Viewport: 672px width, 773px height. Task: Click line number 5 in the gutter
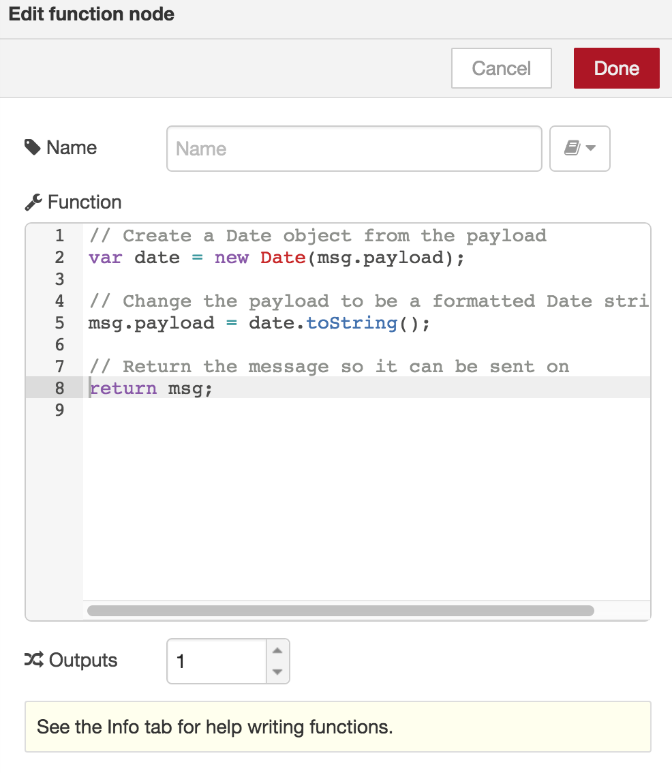[60, 323]
